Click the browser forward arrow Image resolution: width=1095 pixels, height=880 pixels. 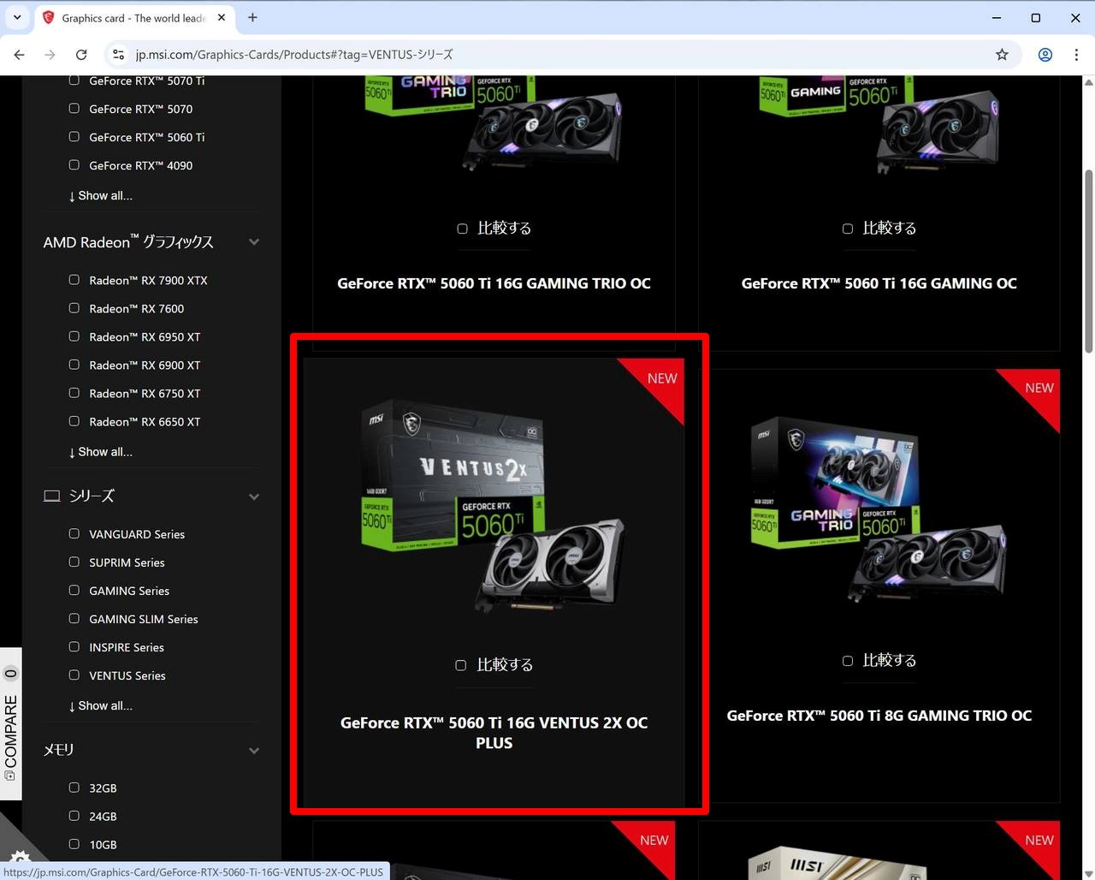coord(50,55)
